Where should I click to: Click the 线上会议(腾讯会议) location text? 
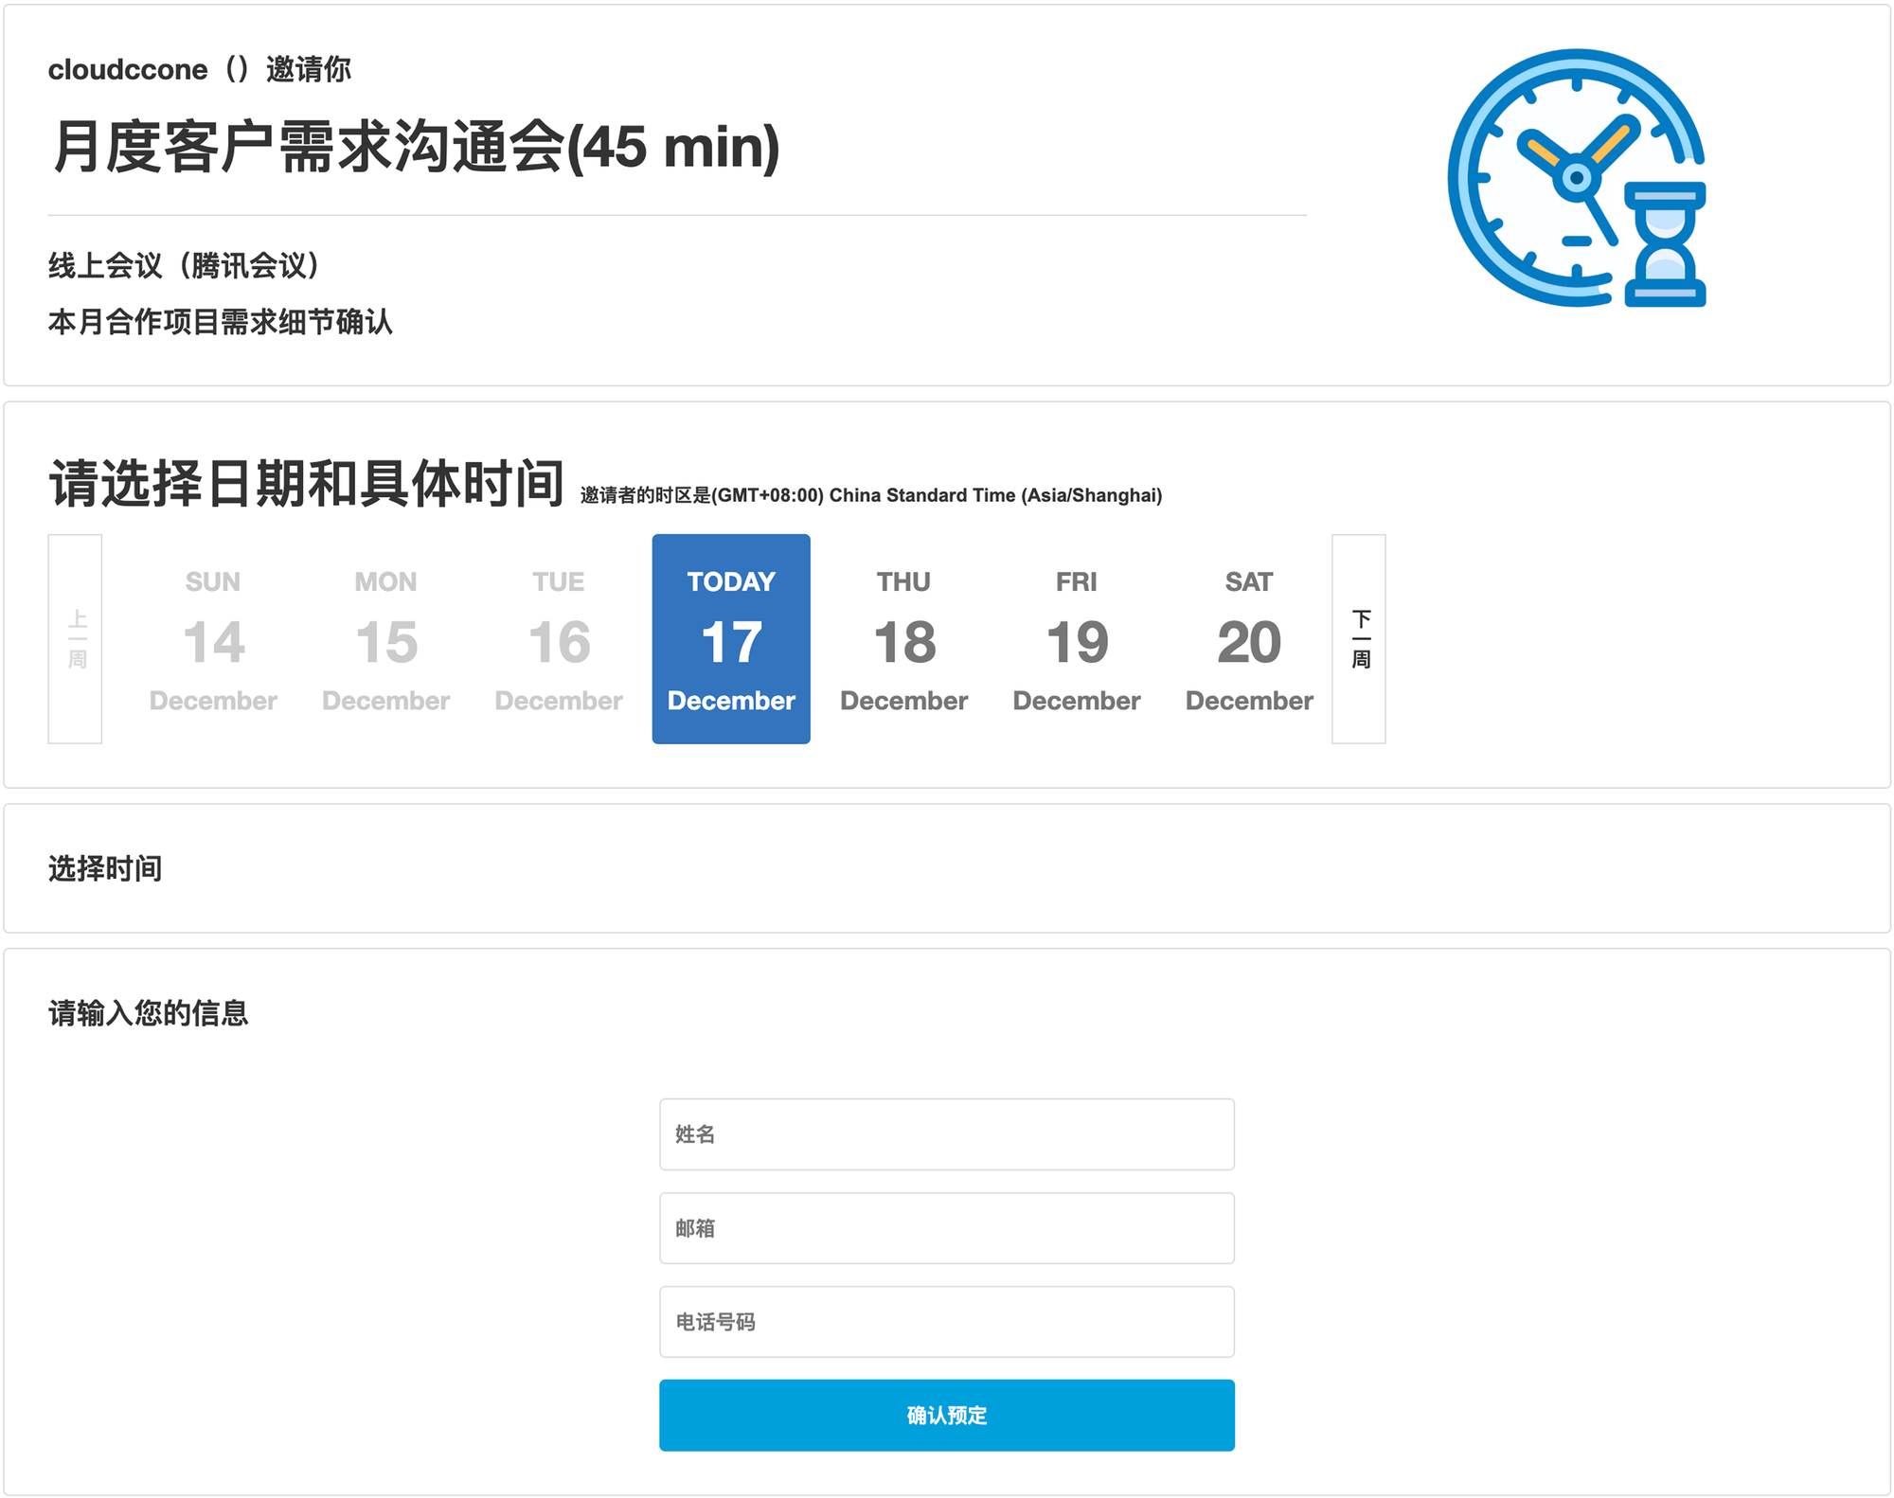[x=184, y=265]
